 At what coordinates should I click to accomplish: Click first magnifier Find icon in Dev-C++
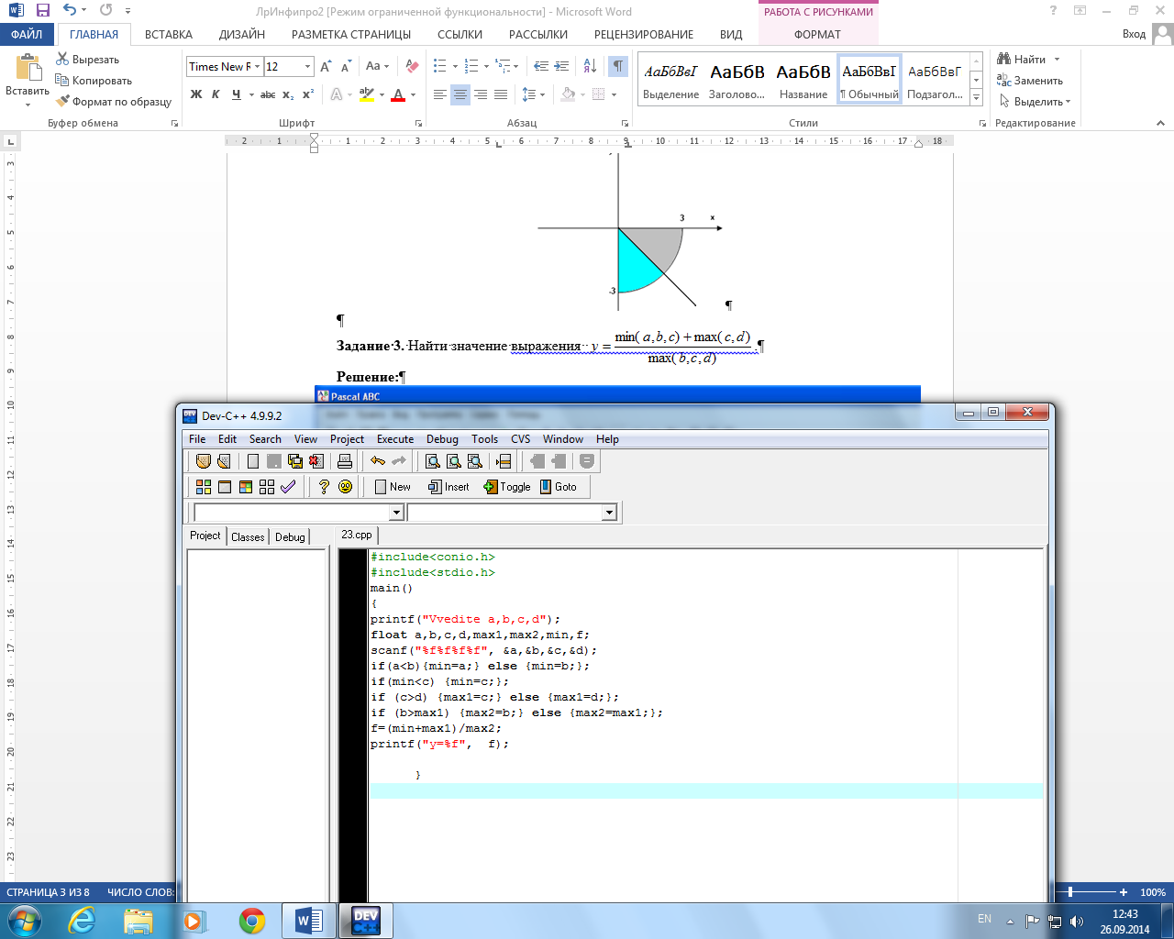click(x=432, y=461)
